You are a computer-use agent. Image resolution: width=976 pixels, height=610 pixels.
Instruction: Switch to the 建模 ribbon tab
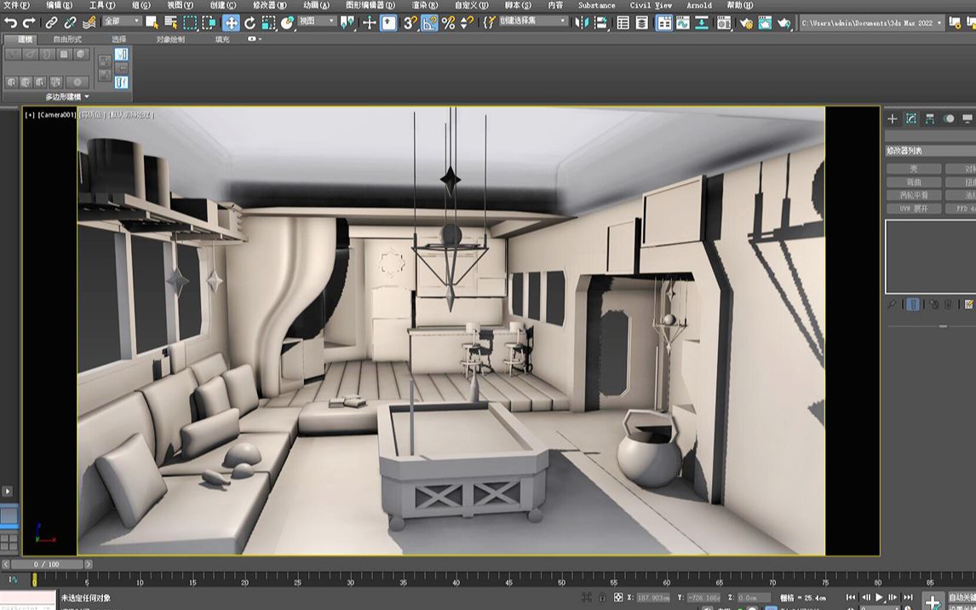26,38
